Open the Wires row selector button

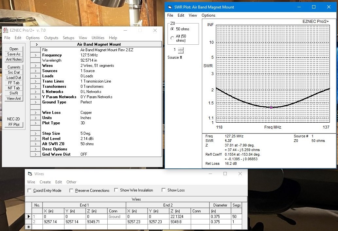click(x=35, y=66)
